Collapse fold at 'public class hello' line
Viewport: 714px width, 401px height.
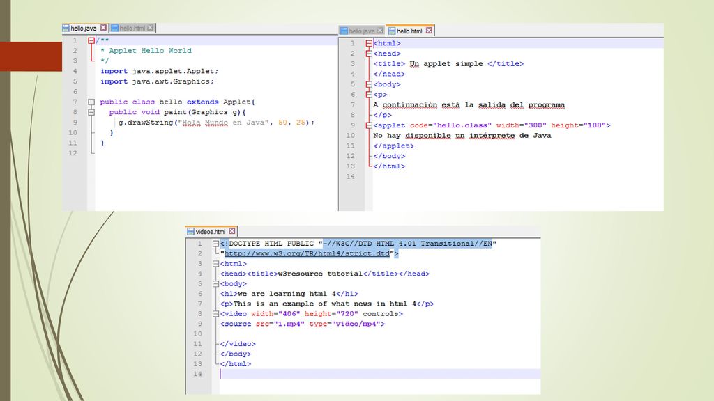91,102
